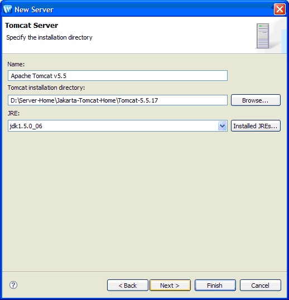Click the help question mark icon
Screen dimensions: 289x300
click(13, 285)
